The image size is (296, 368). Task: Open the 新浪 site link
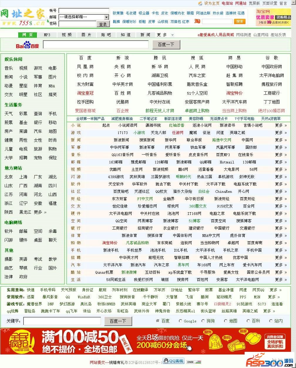122,58
